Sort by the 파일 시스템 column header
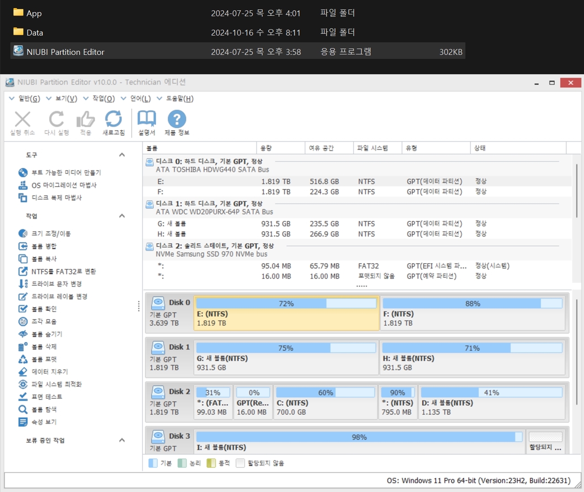Screen dimensions: 584x492 (x=378, y=148)
